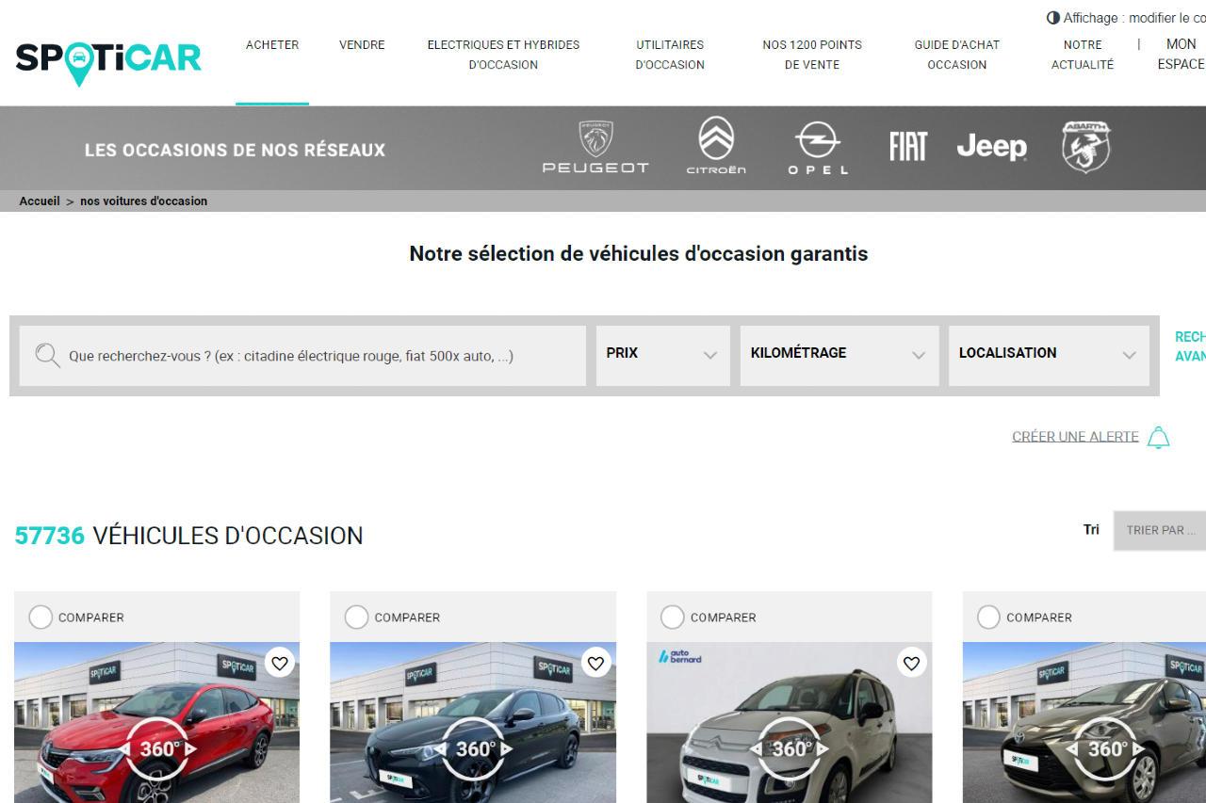The height and width of the screenshot is (803, 1206).
Task: Open the PRIX filter dropdown
Action: [662, 354]
